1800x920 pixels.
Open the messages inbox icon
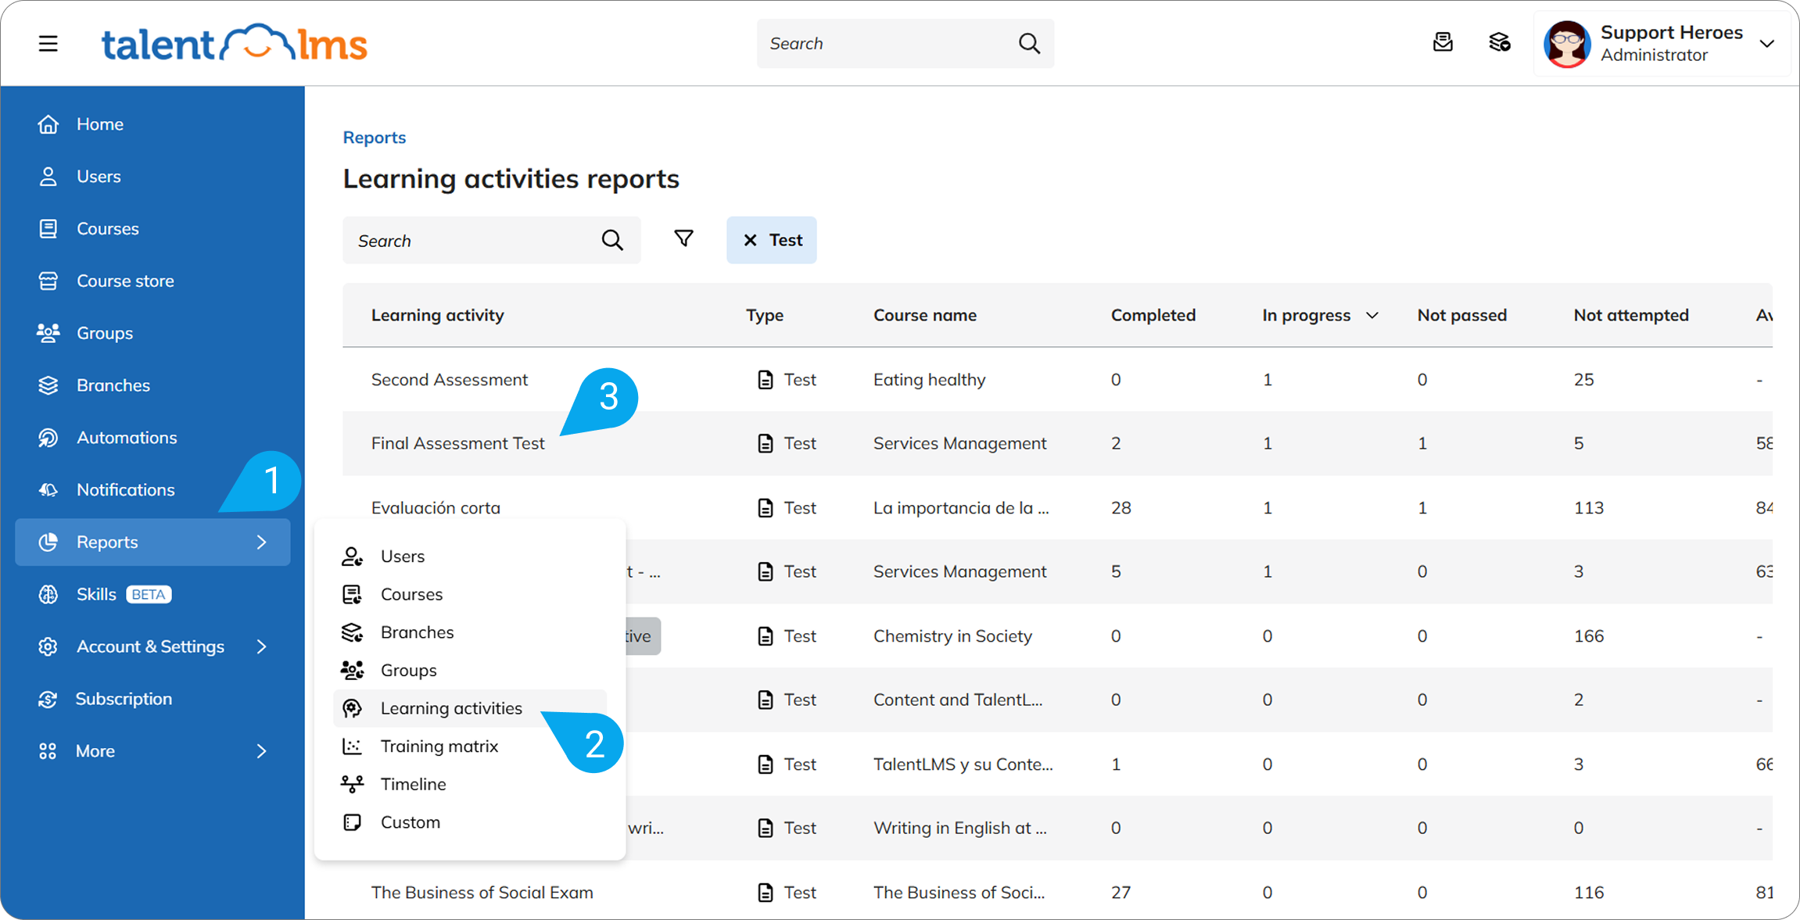(x=1443, y=42)
